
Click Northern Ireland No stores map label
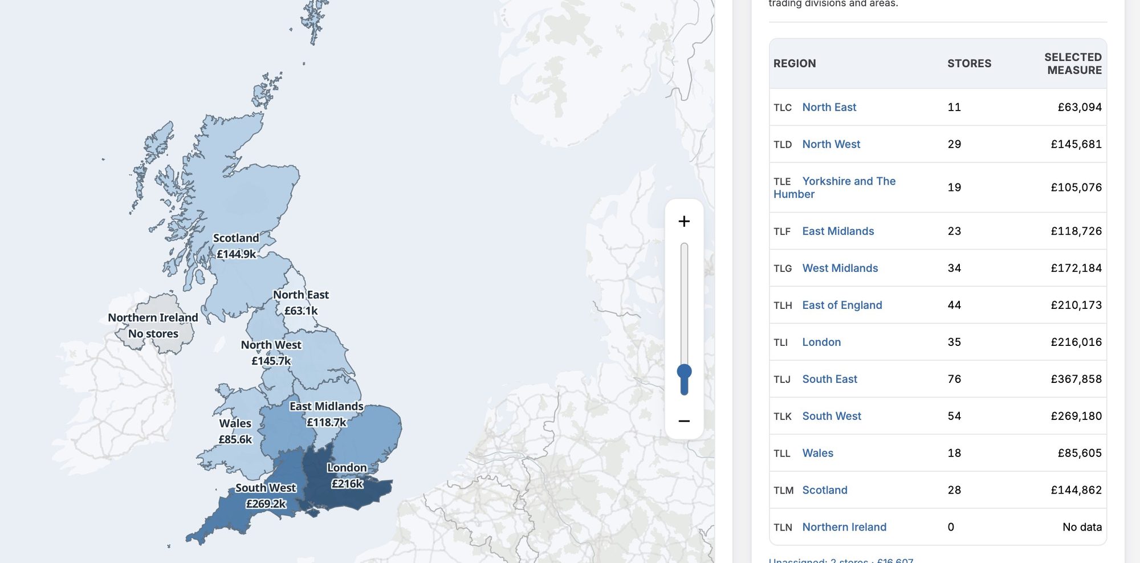coord(153,325)
